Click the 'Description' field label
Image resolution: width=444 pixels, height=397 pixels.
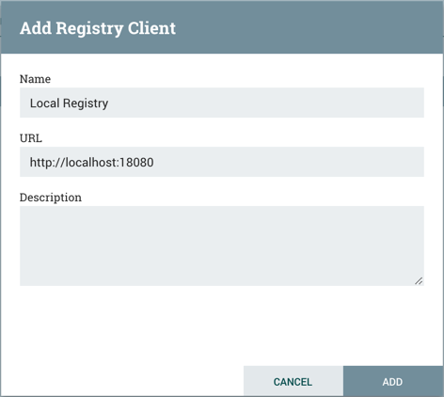tap(51, 198)
